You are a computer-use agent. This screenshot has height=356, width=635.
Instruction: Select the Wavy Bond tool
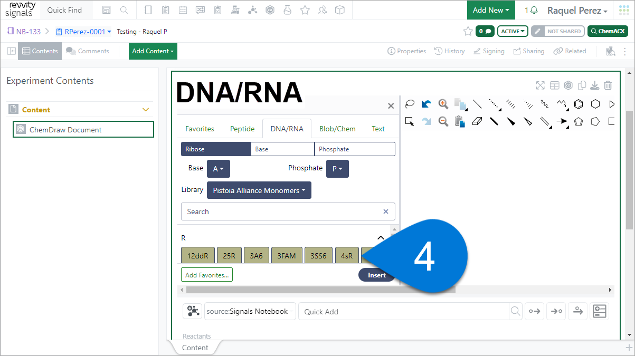click(544, 104)
